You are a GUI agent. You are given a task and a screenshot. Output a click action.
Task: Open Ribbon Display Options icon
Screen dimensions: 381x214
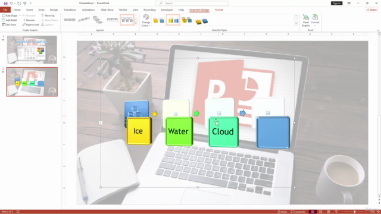coord(349,4)
